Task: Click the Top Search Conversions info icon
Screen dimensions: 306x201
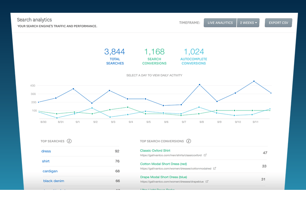Action: pos(189,141)
